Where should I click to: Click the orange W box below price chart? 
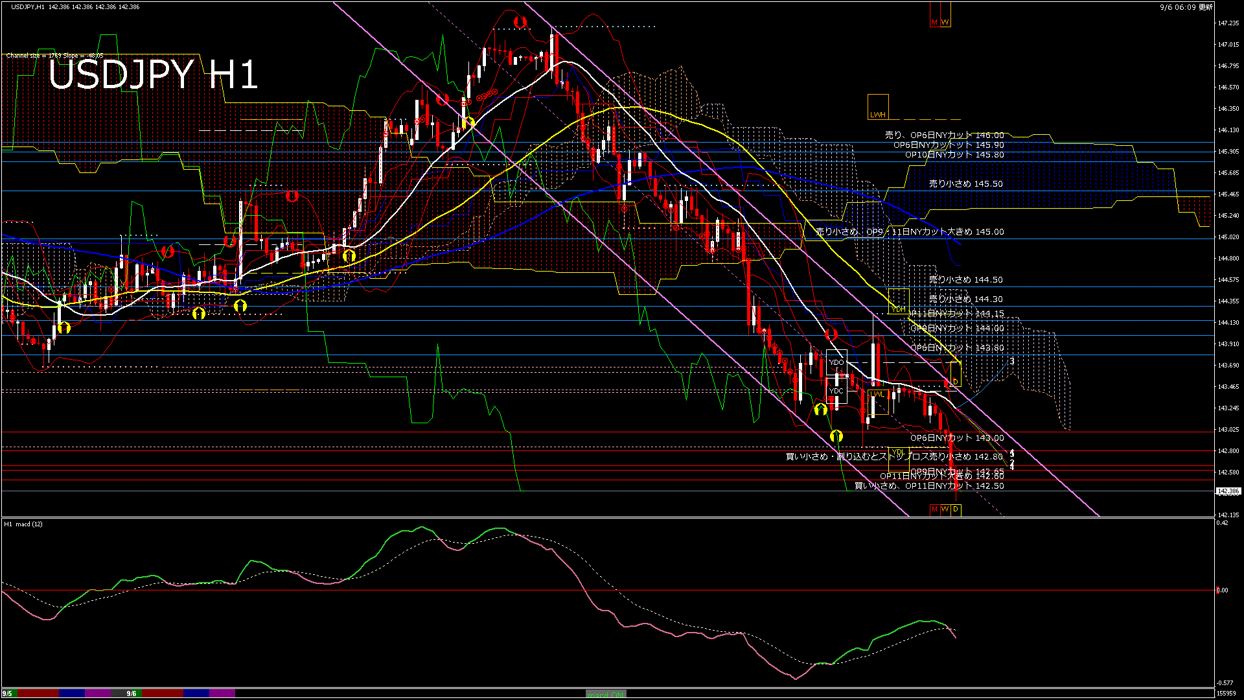[x=945, y=509]
